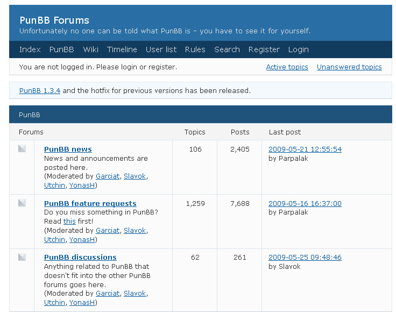Open the PunBB discussions forum
The width and height of the screenshot is (396, 314).
click(x=80, y=257)
